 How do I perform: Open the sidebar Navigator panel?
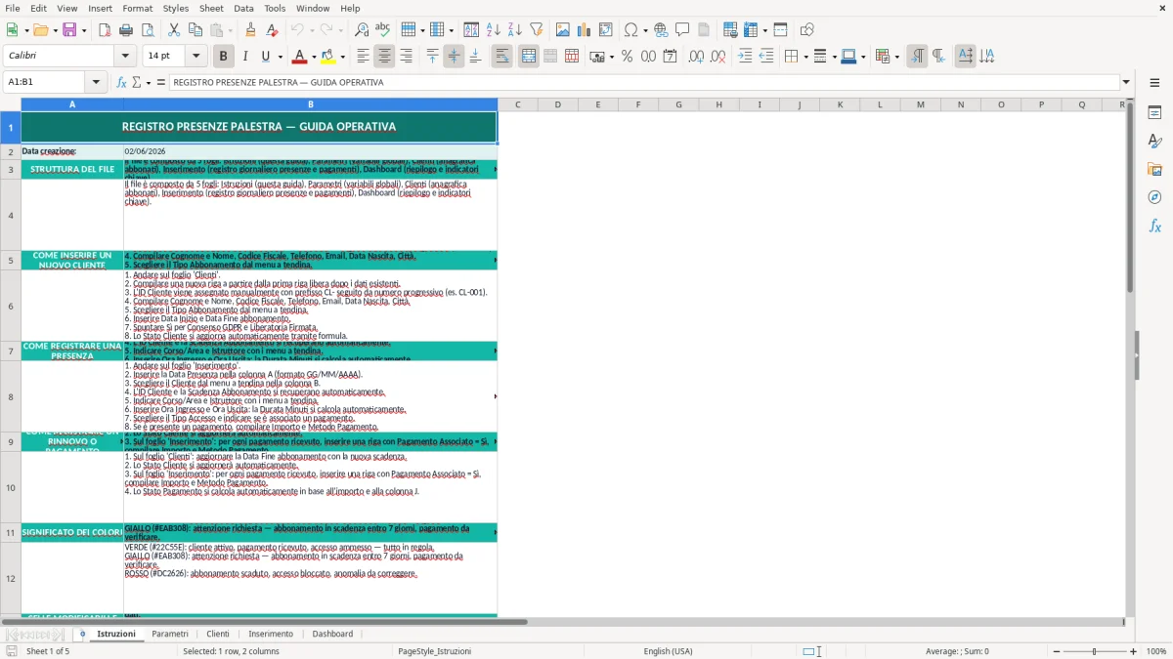coord(1154,197)
